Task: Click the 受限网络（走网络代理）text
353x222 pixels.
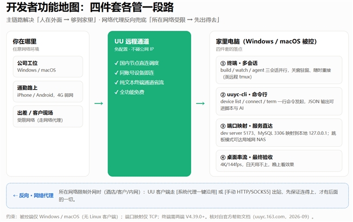Action: (x=40, y=120)
